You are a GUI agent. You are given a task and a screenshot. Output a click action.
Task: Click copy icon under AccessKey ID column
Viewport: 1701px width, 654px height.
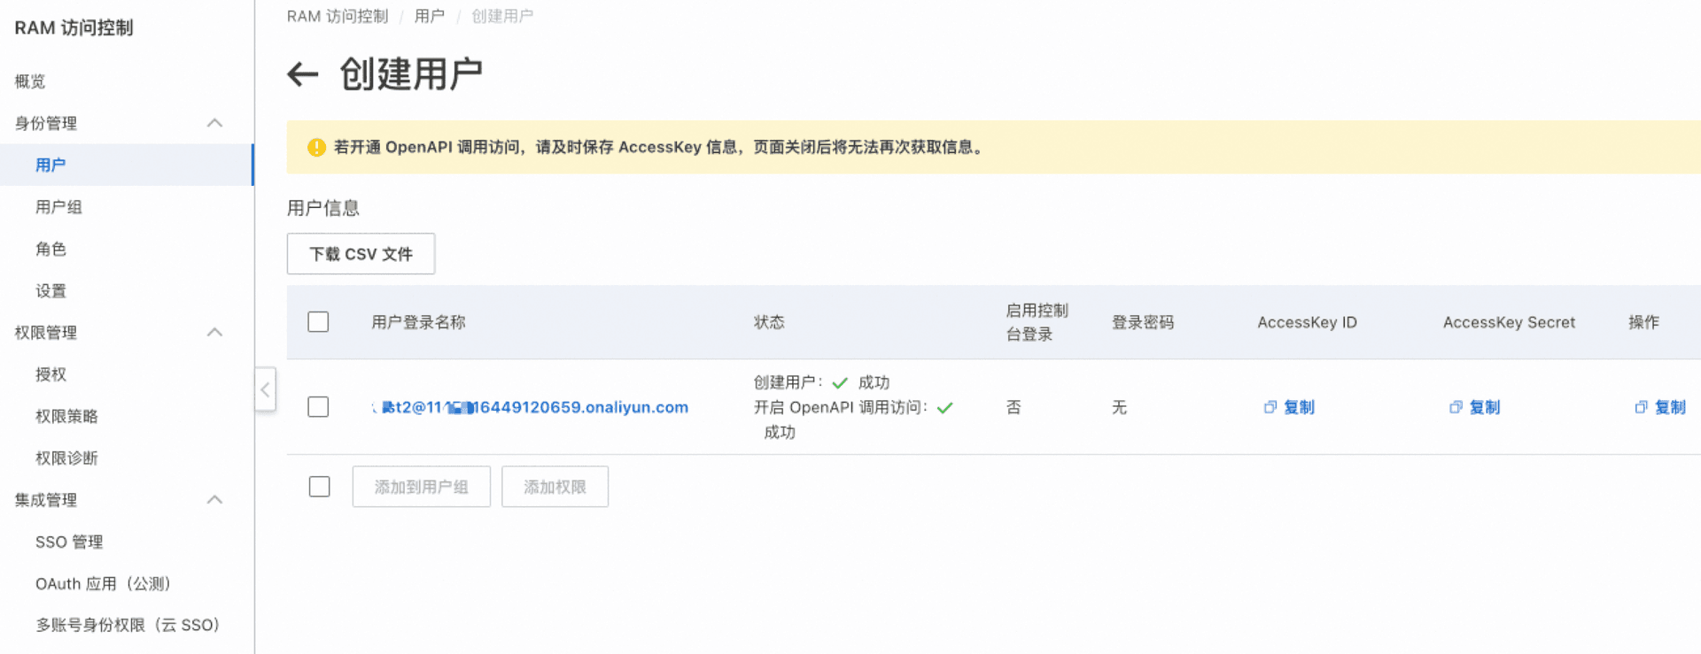click(1270, 407)
